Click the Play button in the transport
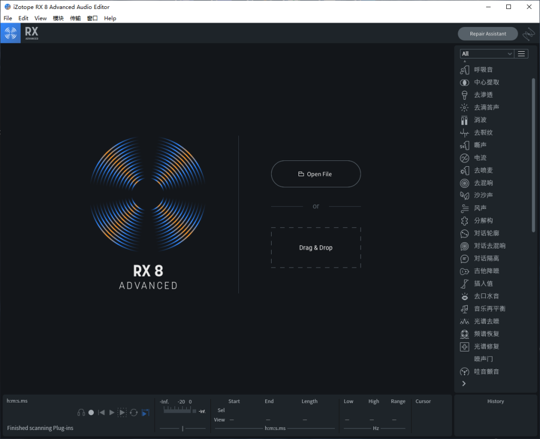The width and height of the screenshot is (540, 439). point(112,413)
